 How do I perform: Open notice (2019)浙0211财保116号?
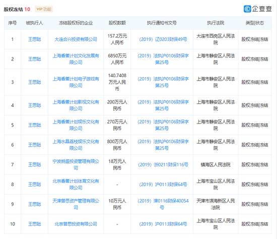[x=163, y=165]
